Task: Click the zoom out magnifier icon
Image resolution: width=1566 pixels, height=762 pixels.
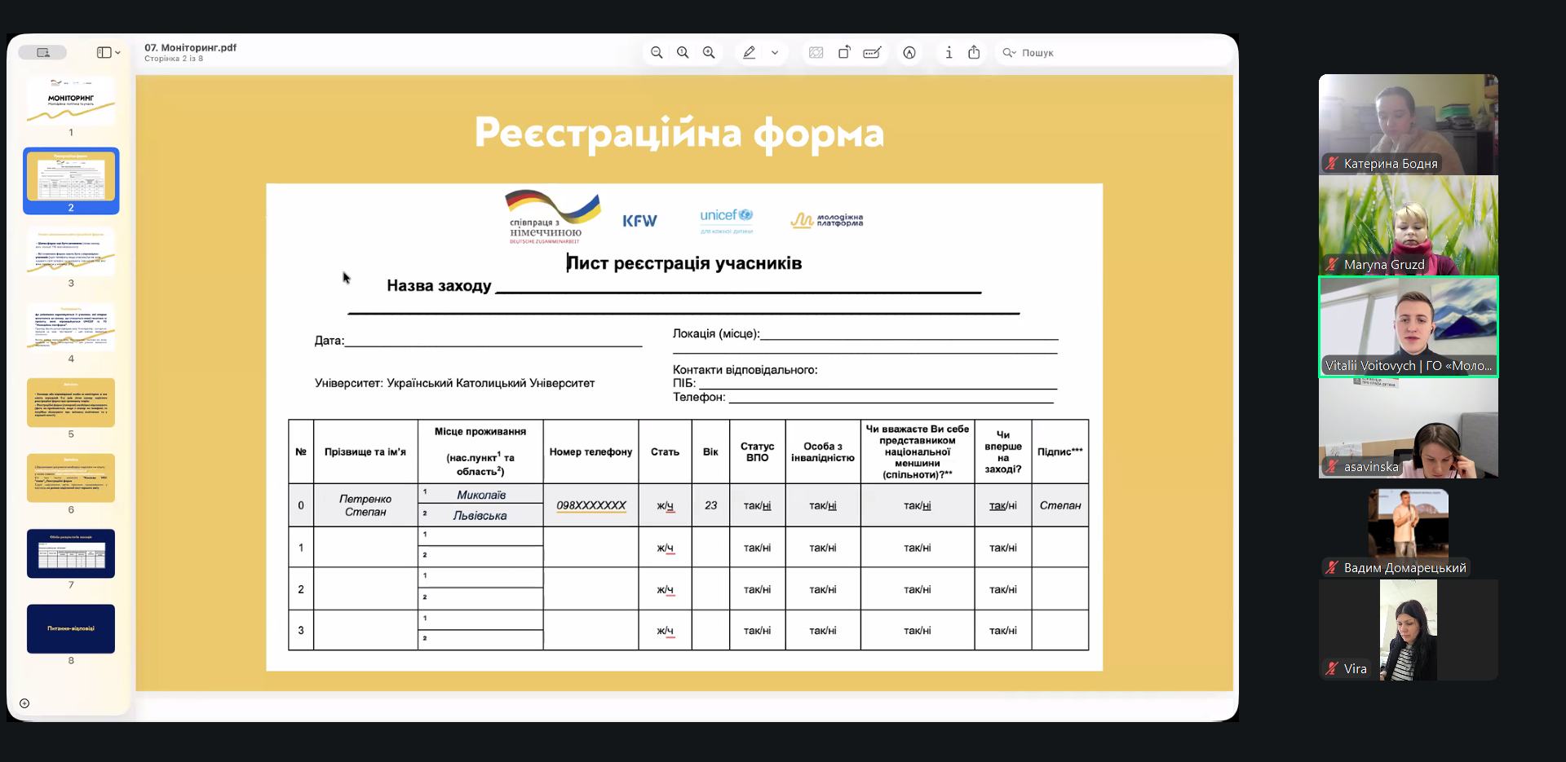Action: (x=657, y=53)
